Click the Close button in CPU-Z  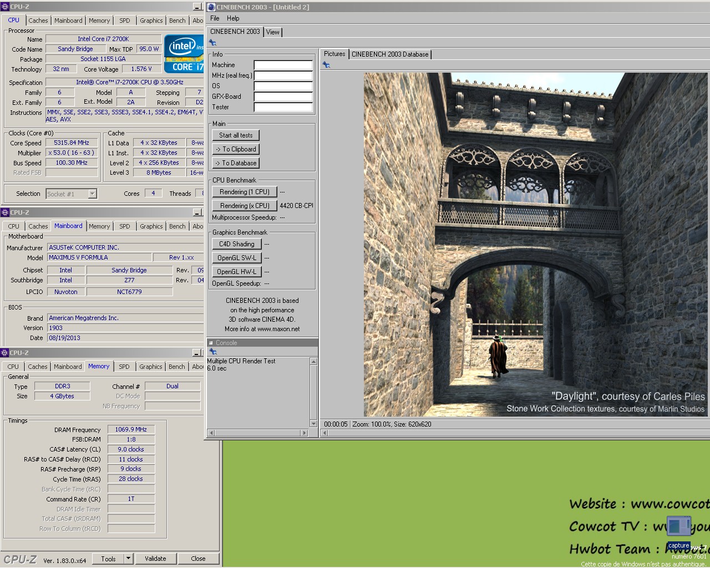point(198,559)
